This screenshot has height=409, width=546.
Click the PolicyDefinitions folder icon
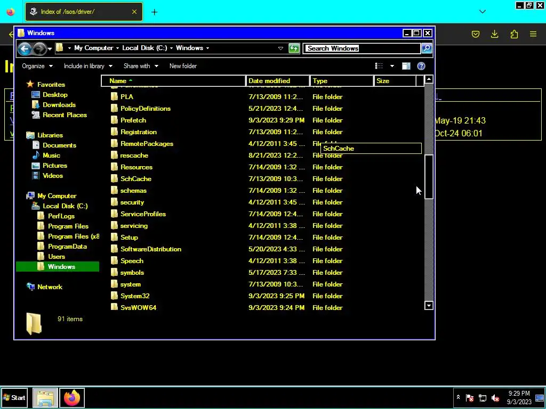(114, 109)
